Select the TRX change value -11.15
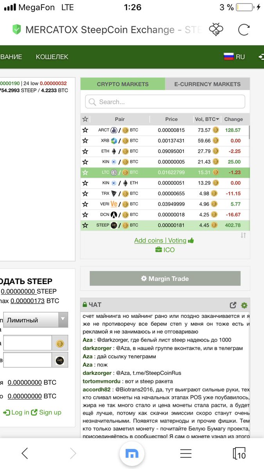 click(x=233, y=193)
